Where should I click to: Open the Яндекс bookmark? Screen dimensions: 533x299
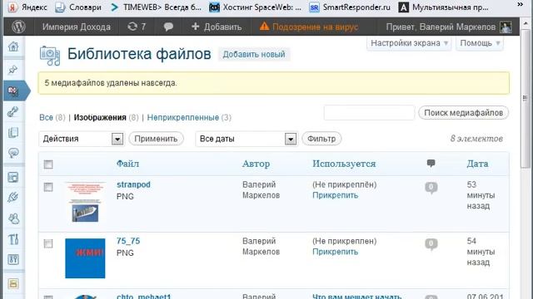(27, 7)
